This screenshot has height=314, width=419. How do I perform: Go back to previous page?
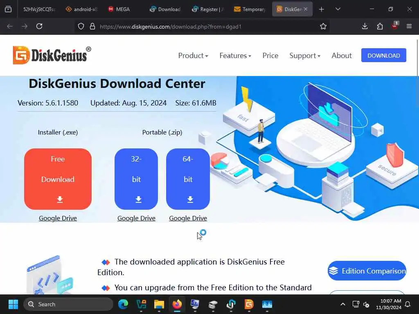point(10,26)
